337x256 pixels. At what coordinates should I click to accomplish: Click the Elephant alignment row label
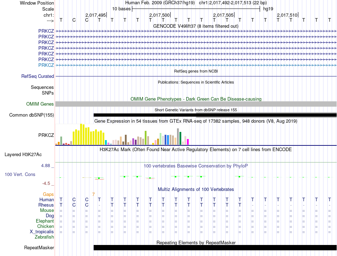coord(45,221)
